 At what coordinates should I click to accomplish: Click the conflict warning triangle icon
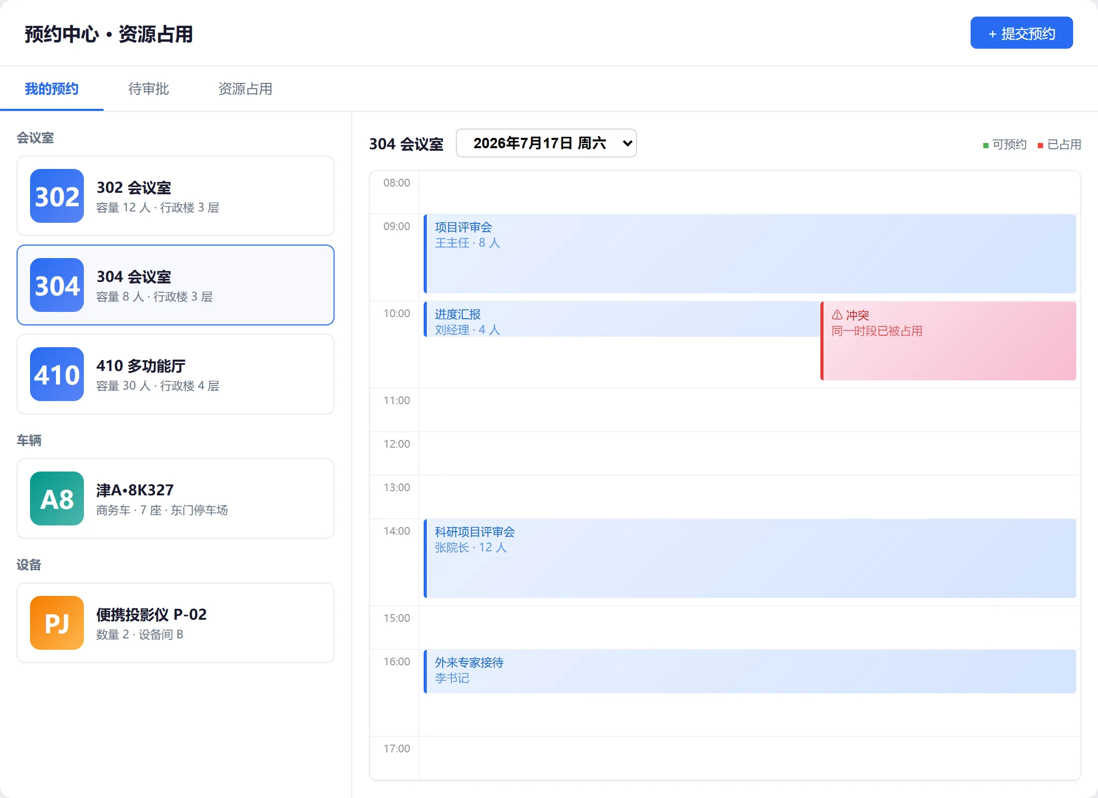(x=837, y=315)
